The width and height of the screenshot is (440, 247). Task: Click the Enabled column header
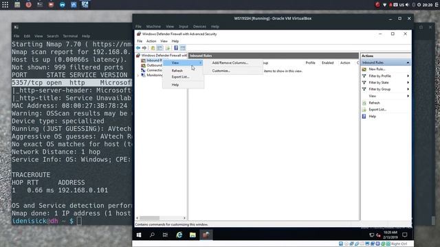[328, 62]
